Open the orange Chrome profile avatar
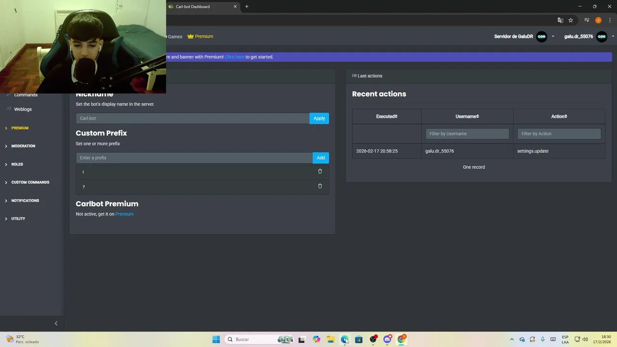 [598, 20]
